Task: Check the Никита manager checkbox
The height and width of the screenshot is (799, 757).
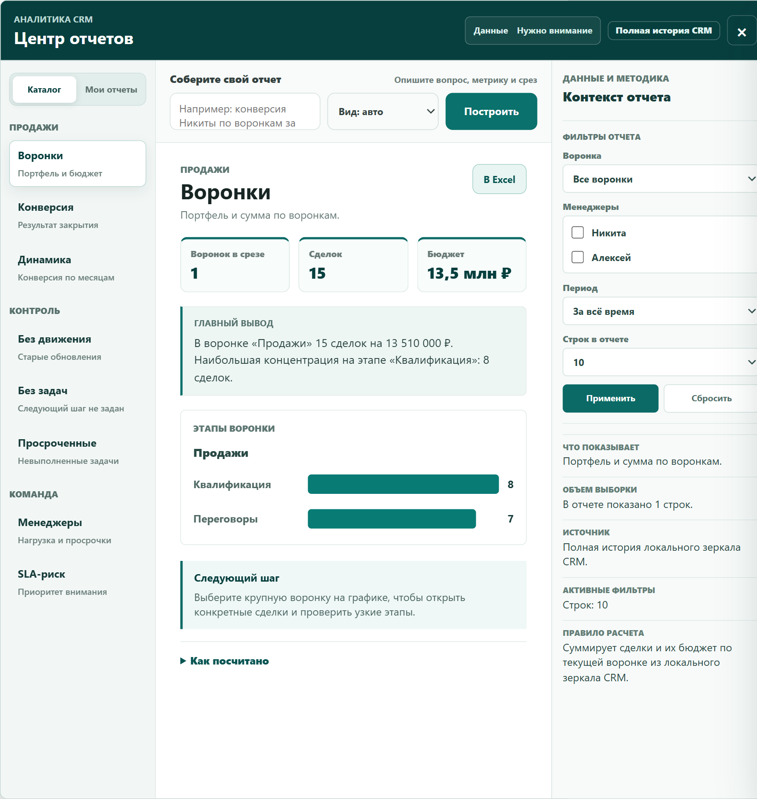Action: point(578,232)
